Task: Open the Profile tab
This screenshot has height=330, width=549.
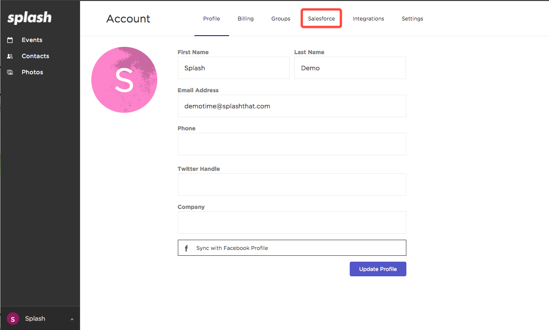Action: [x=211, y=19]
